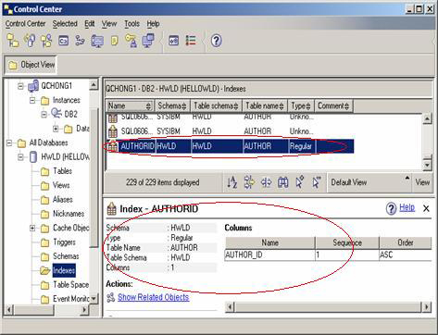Show the Legend list icon
This screenshot has width=438, height=335.
point(191,41)
